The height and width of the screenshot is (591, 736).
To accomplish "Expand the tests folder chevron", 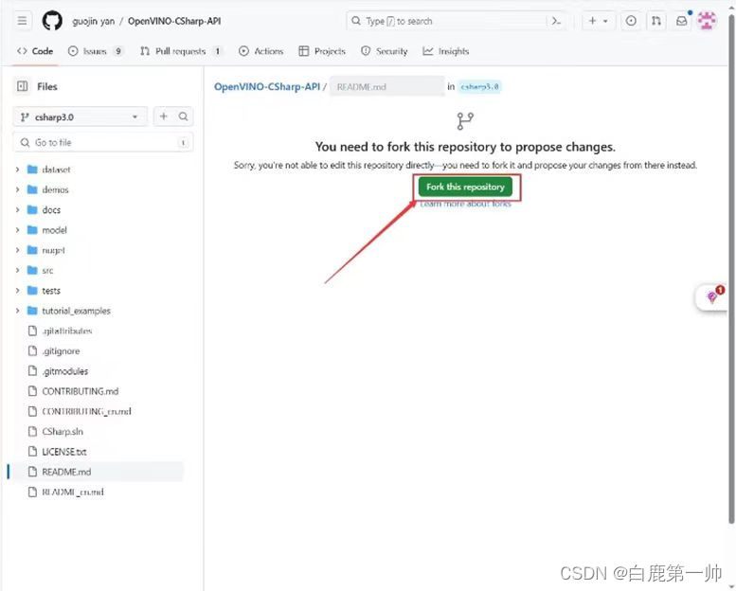I will coord(17,291).
